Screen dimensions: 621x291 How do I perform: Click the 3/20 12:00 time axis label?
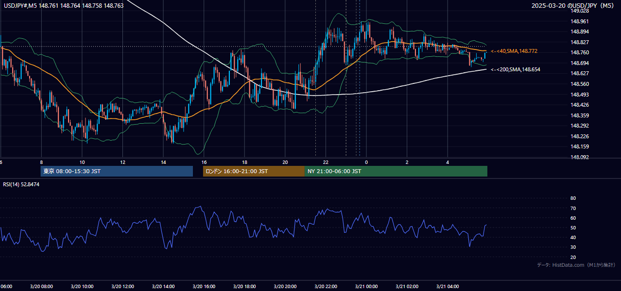click(x=123, y=287)
